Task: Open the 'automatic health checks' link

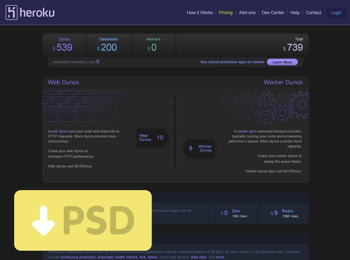Action: point(117,257)
